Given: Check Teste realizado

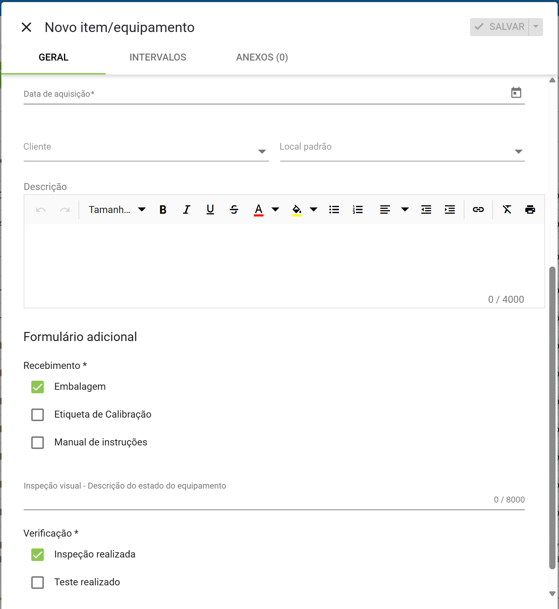Looking at the screenshot, I should coord(38,583).
